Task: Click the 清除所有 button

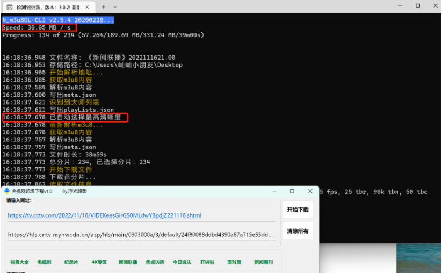Action: coord(298,231)
